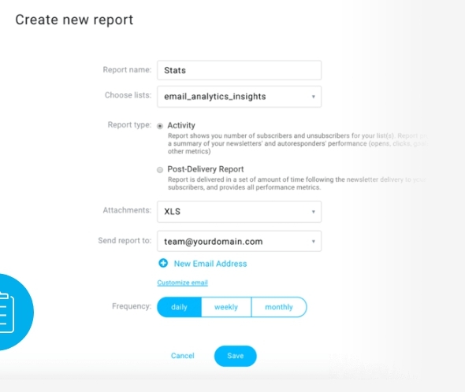This screenshot has width=465, height=392.
Task: Set frequency to daily
Action: (x=179, y=307)
